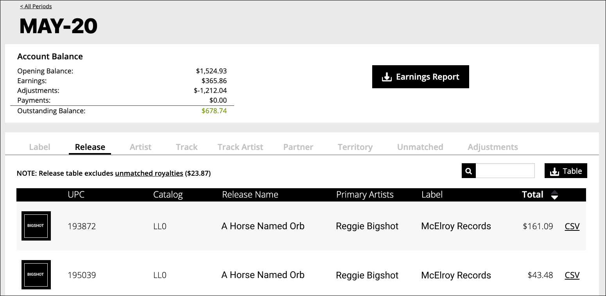Screen dimensions: 606x296
Task: Click the payments amount $0.00
Action: click(x=218, y=100)
